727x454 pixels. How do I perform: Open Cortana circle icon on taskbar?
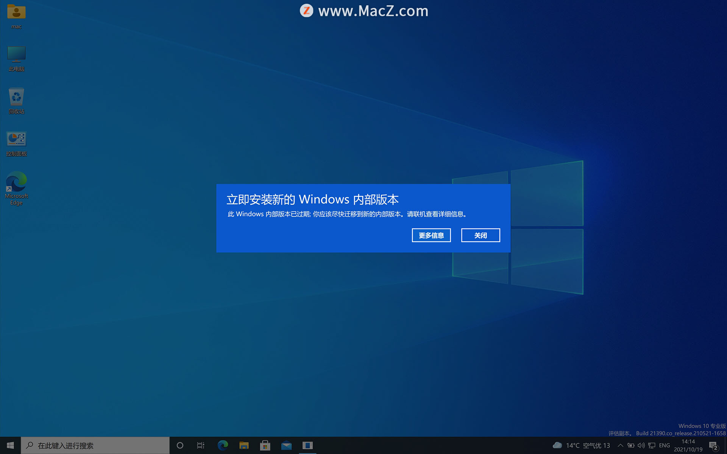pos(180,445)
